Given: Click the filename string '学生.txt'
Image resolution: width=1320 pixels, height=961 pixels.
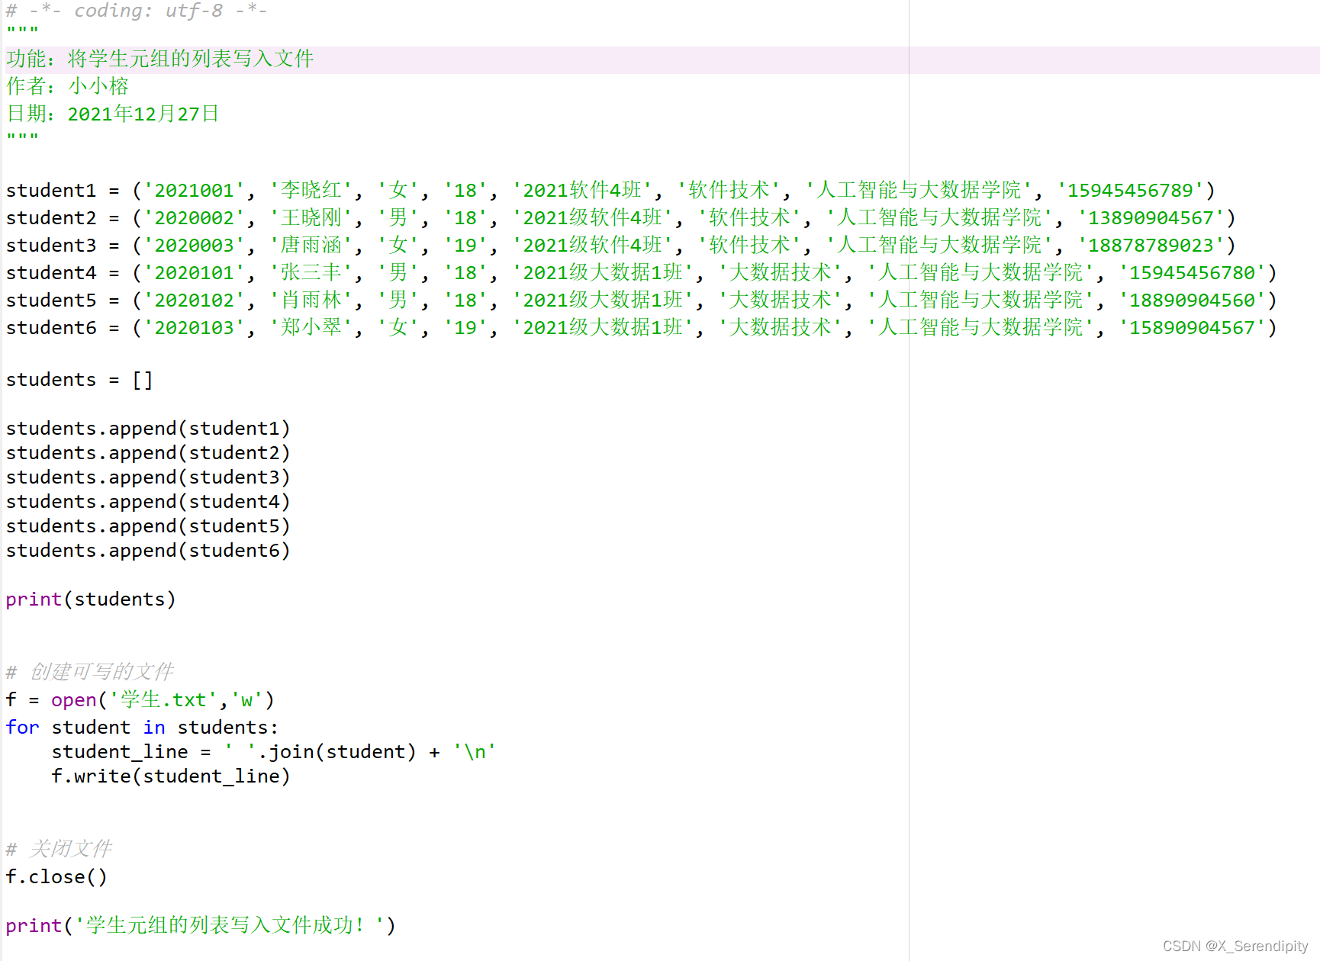Looking at the screenshot, I should [x=163, y=699].
